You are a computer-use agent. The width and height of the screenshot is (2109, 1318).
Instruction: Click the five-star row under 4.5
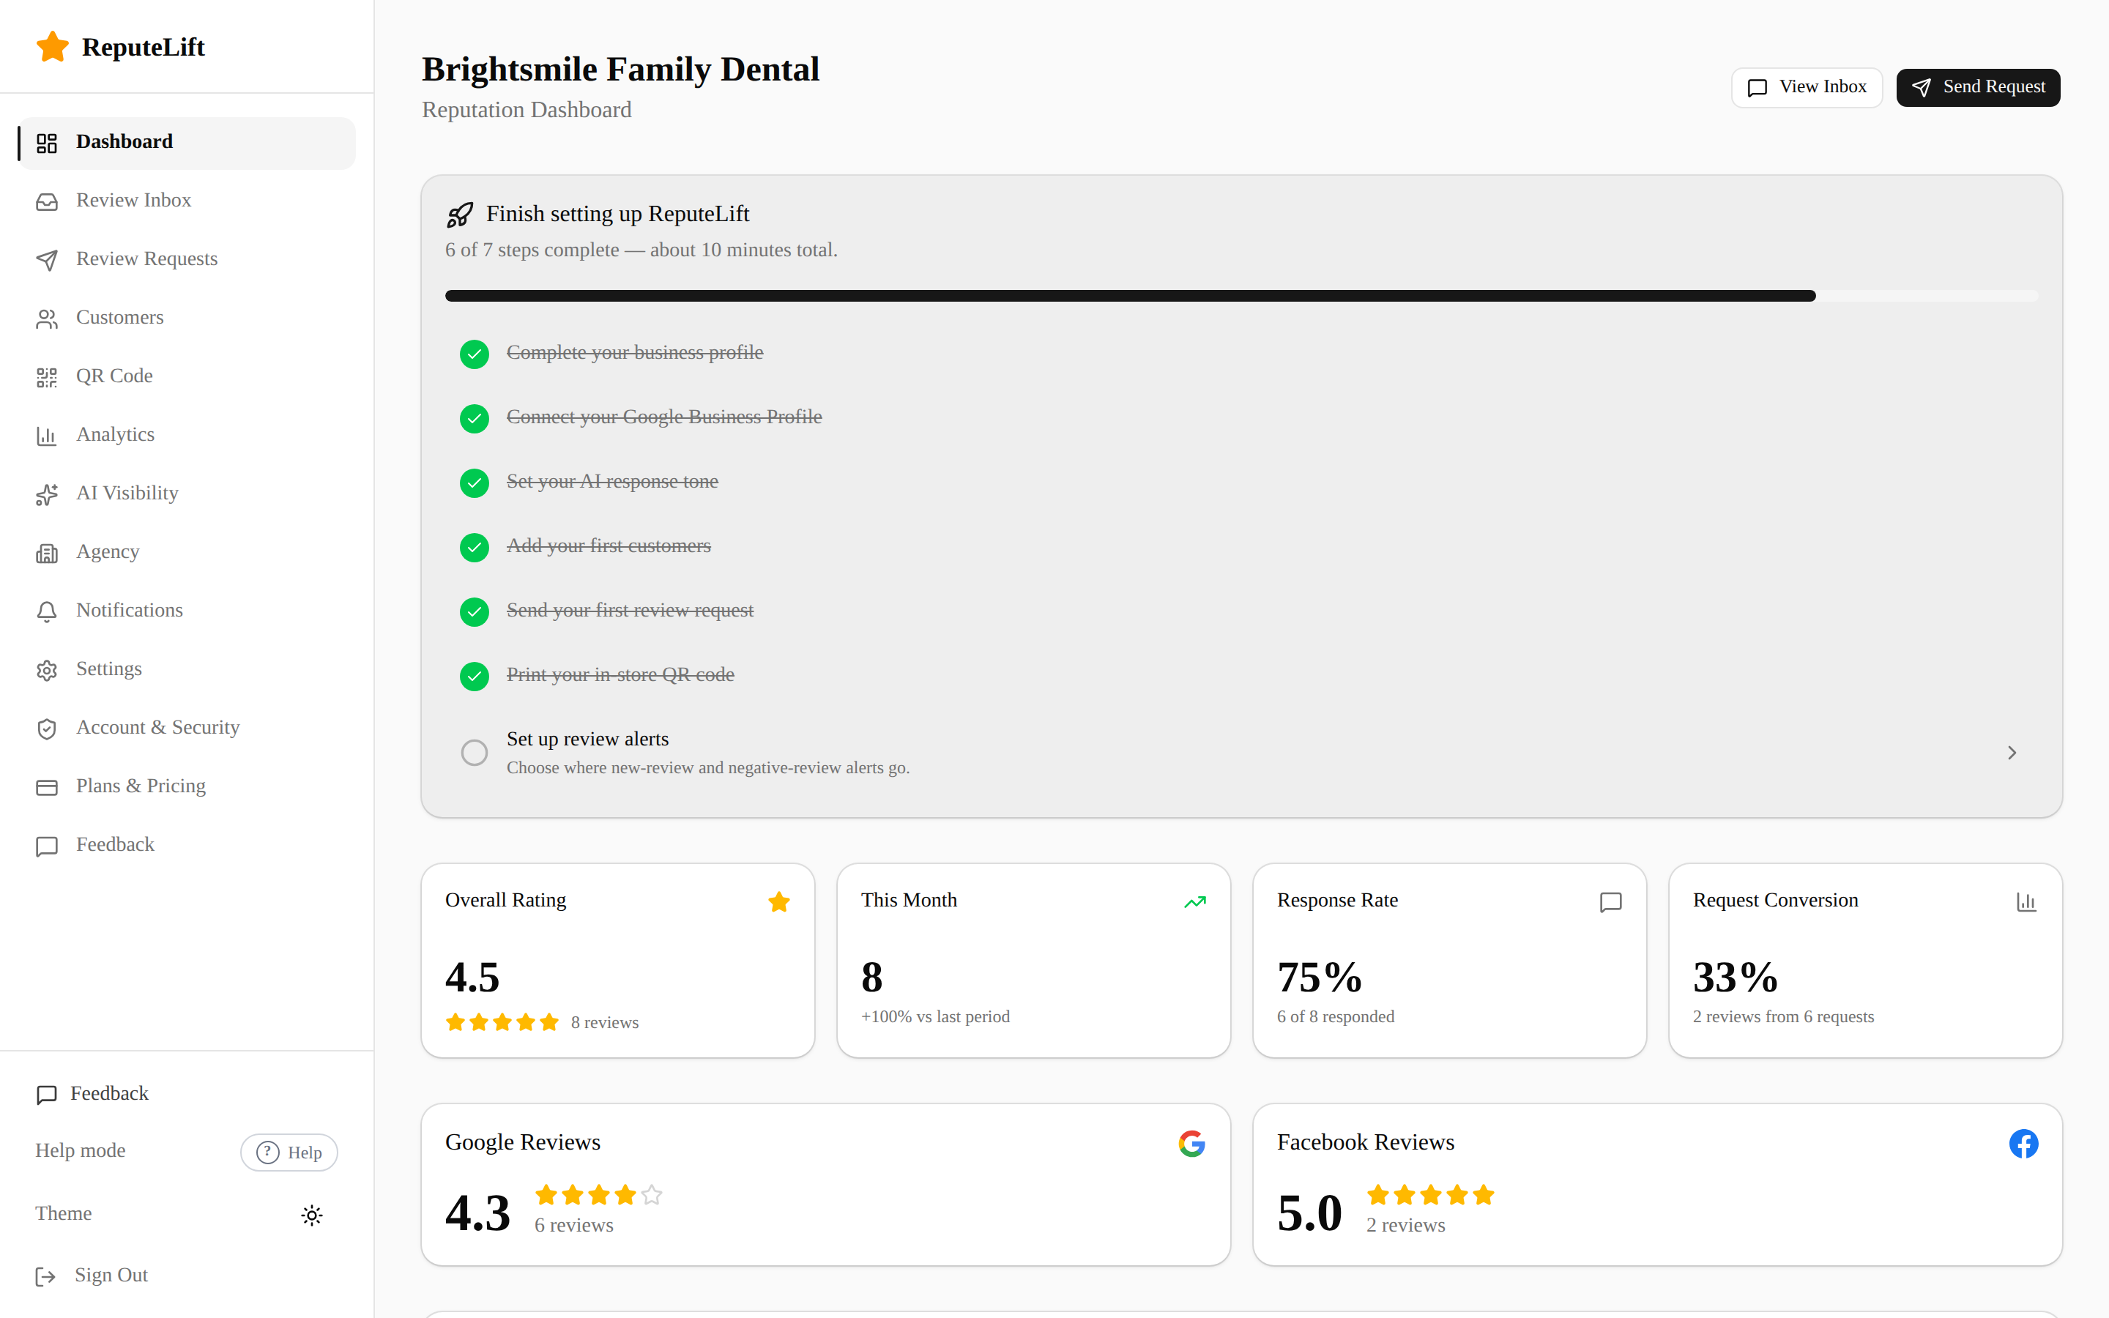click(x=502, y=1022)
